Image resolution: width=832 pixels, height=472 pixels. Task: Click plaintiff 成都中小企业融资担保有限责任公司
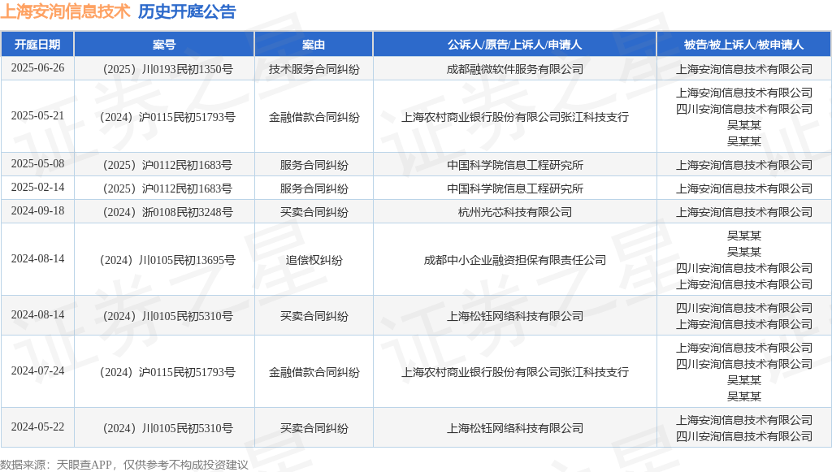514,260
